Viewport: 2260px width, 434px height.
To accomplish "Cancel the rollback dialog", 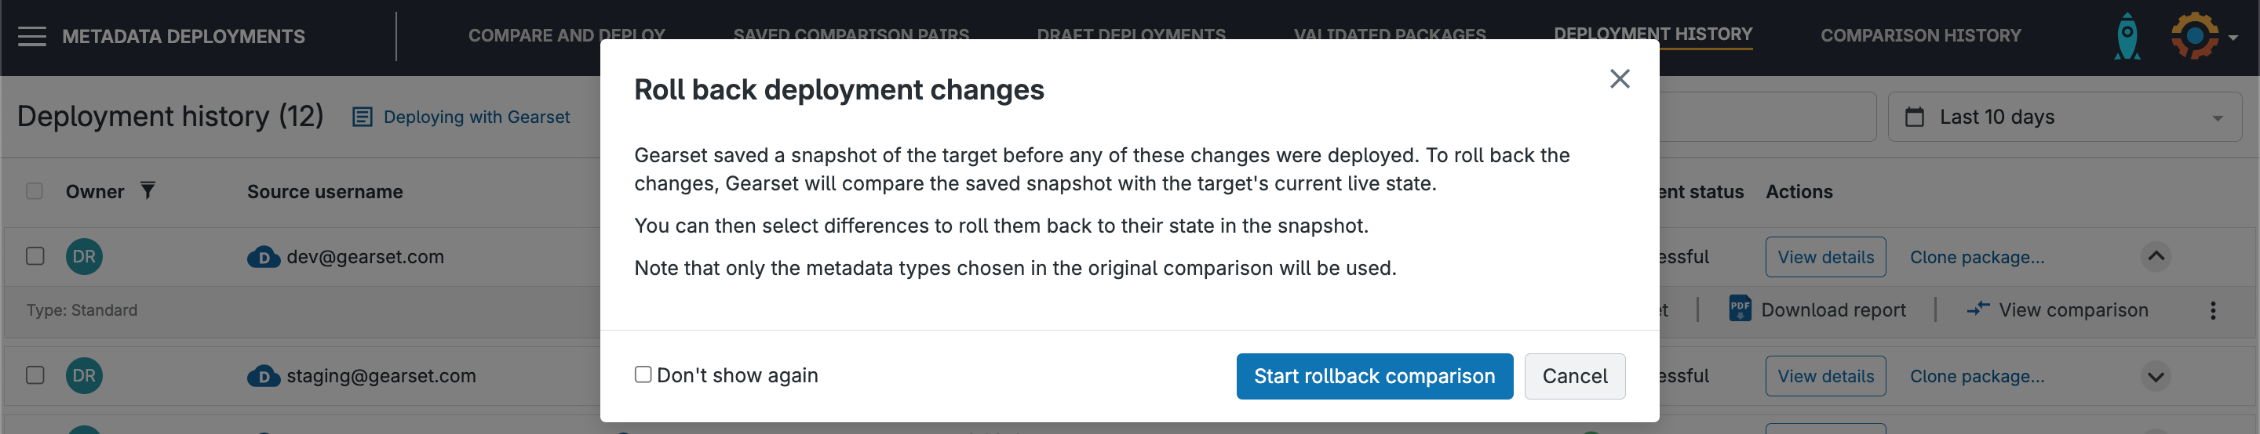I will click(x=1574, y=376).
